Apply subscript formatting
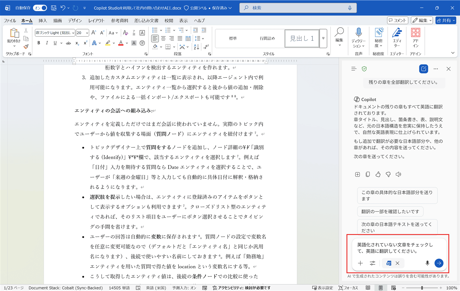This screenshot has height=291, width=460. [77, 43]
